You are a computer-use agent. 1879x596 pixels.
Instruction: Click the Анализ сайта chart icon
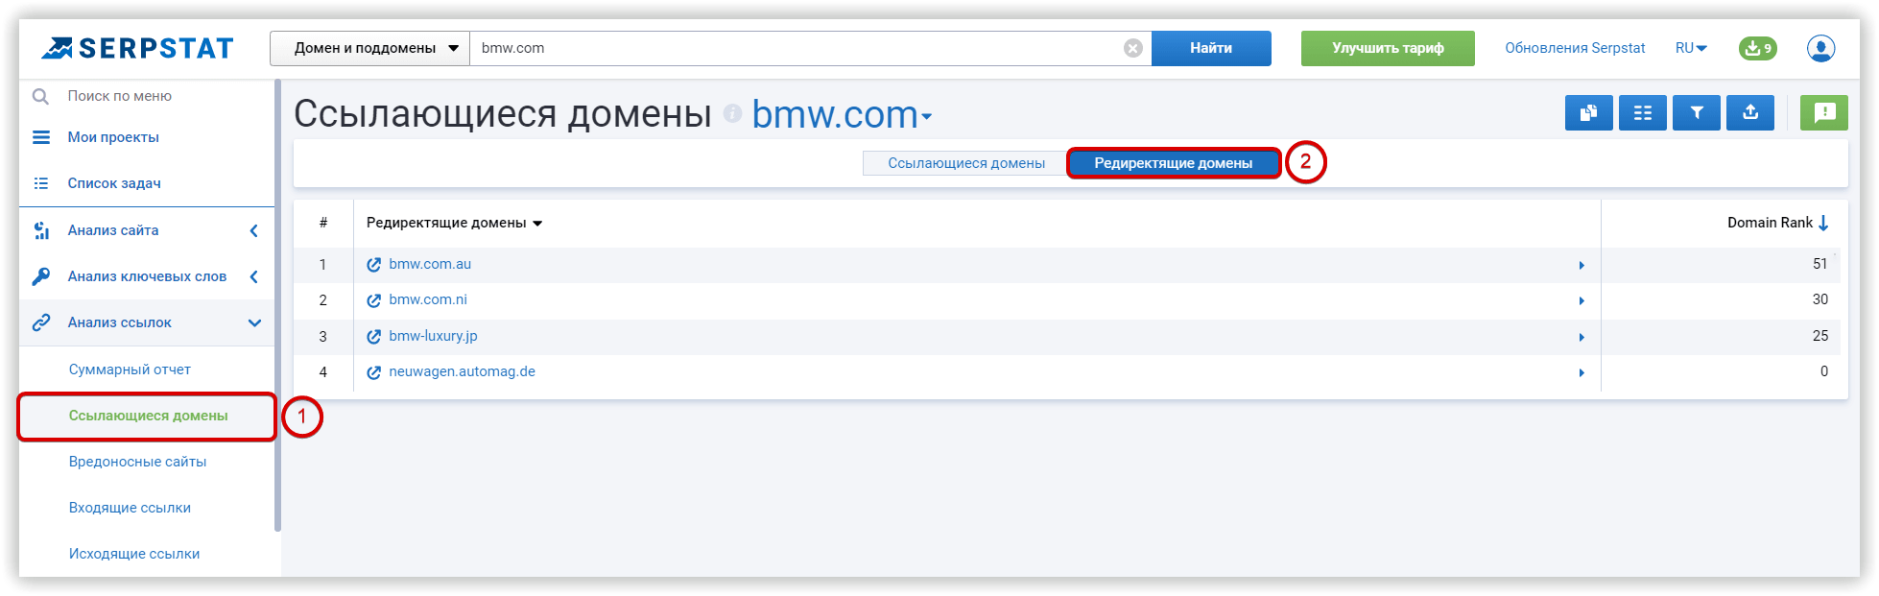(x=41, y=230)
